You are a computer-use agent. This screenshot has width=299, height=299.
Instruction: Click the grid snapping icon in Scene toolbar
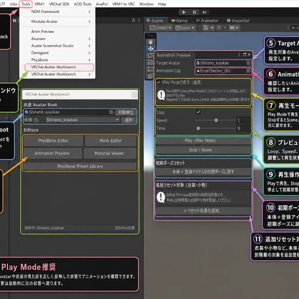(206, 28)
